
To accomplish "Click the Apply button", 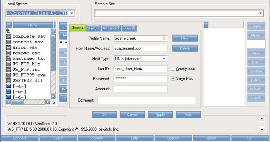I will click(x=160, y=115).
